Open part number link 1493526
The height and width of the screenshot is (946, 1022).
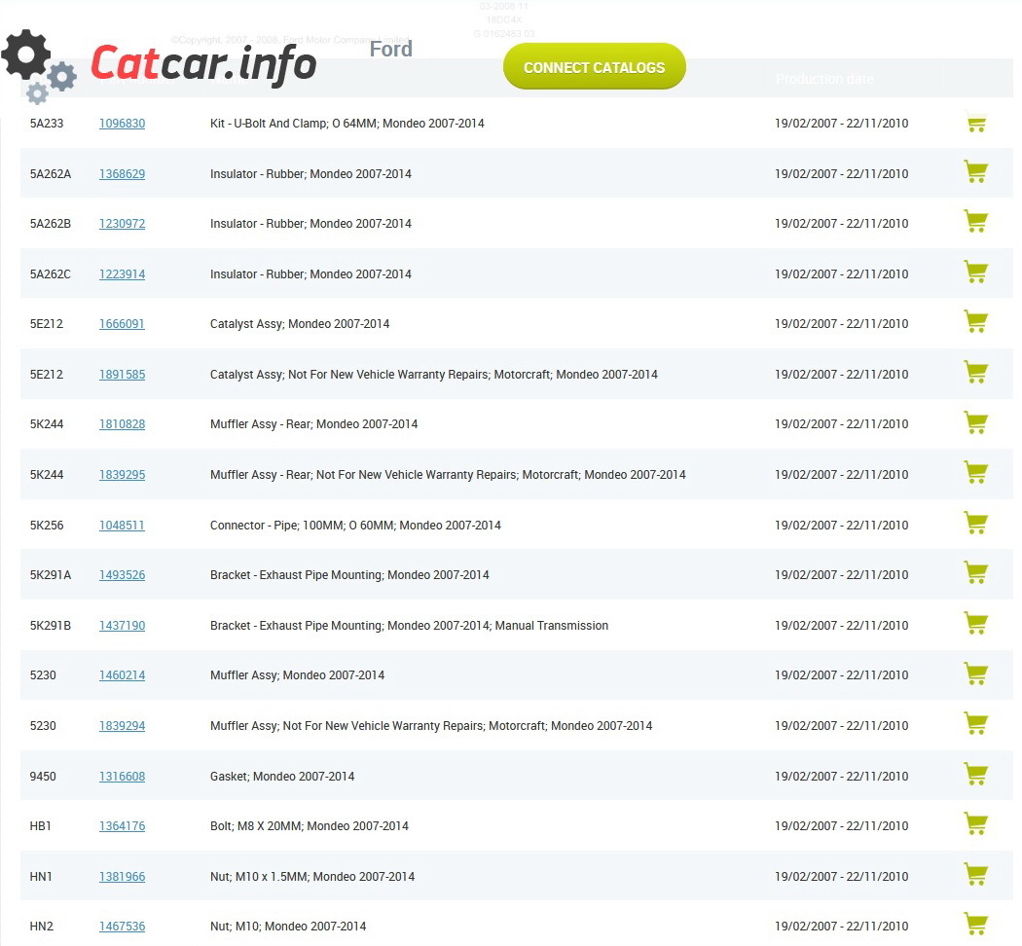(x=122, y=574)
